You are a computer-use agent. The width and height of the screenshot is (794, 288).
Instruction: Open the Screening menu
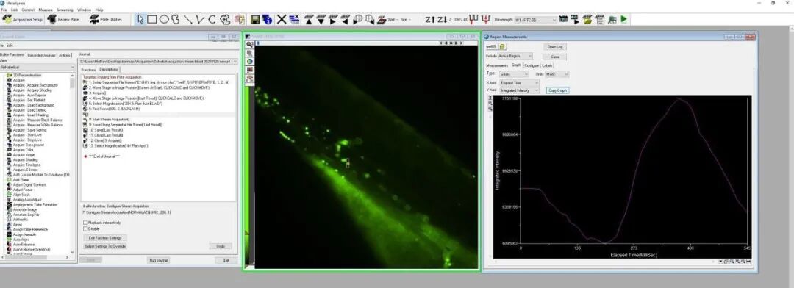coord(65,10)
